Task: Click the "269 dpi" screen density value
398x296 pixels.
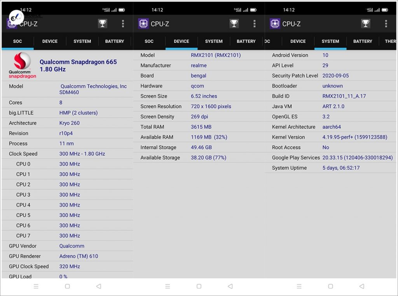Action: click(199, 117)
